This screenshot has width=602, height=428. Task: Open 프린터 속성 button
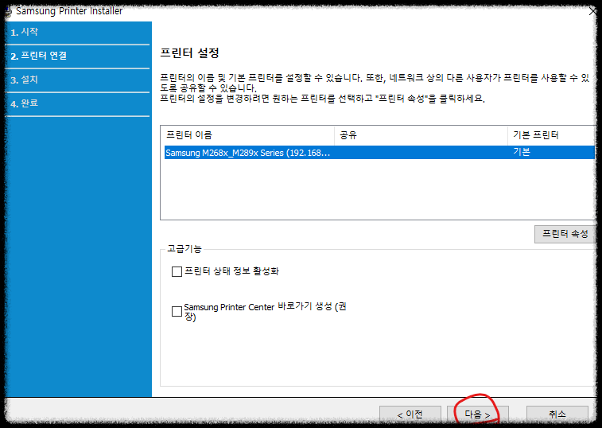click(x=565, y=234)
